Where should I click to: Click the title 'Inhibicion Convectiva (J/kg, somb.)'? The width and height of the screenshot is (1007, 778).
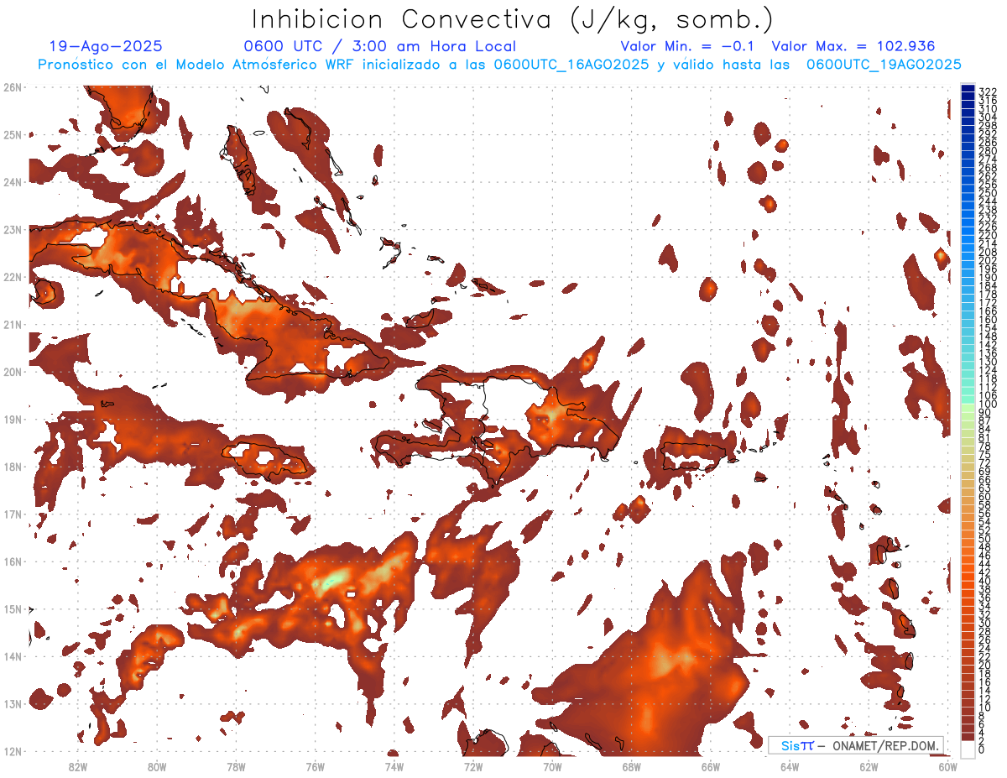tap(513, 20)
